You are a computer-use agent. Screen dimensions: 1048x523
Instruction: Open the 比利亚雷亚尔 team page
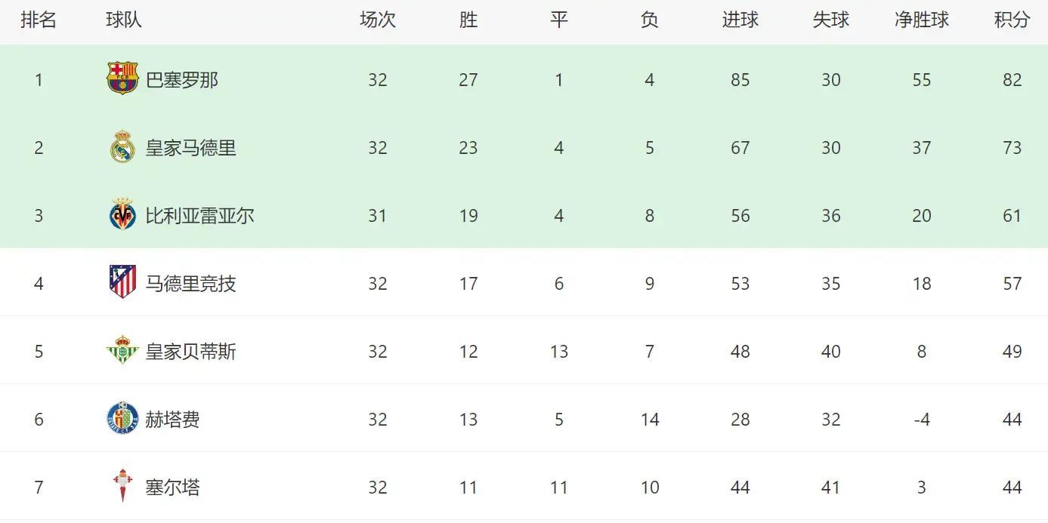coord(199,216)
